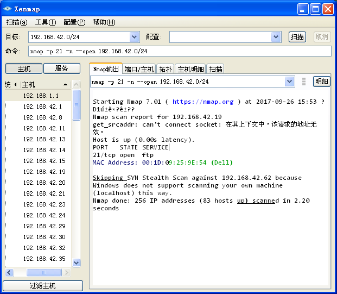Select host 192.168.42.23
337x294 pixels.
pyautogui.click(x=38, y=204)
